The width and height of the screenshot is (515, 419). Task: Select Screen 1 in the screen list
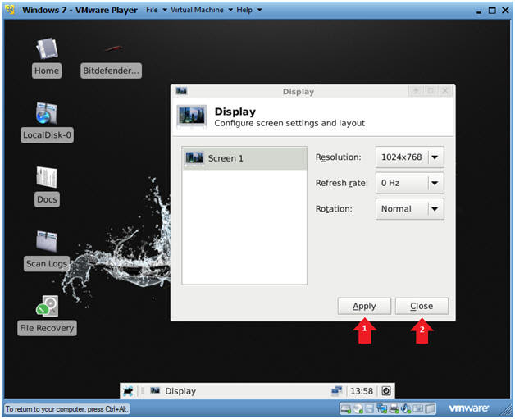click(244, 158)
